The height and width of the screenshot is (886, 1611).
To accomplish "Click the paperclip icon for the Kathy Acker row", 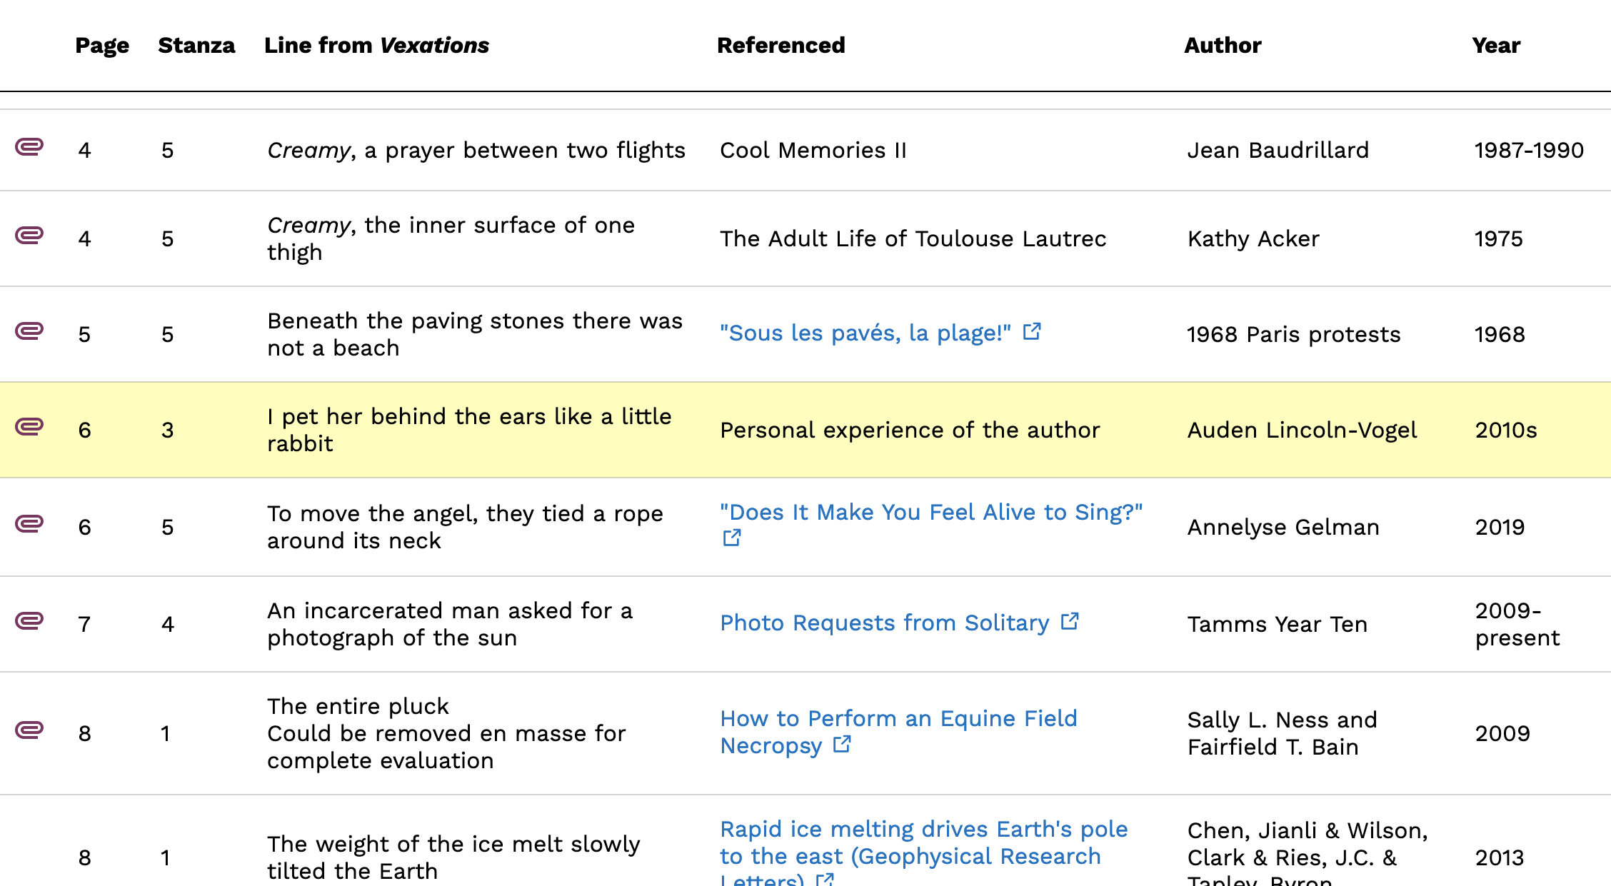I will point(29,236).
